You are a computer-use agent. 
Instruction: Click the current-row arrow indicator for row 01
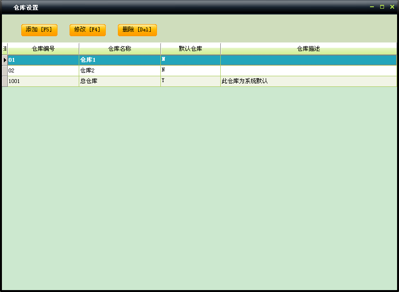pyautogui.click(x=5, y=60)
